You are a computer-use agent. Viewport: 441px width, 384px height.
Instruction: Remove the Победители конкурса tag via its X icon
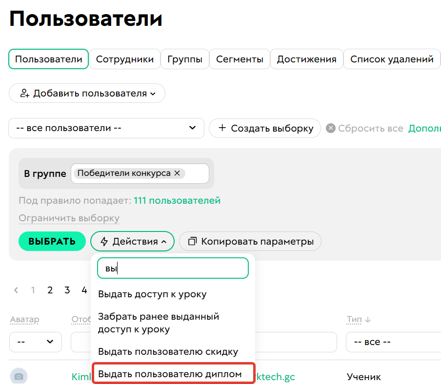178,173
